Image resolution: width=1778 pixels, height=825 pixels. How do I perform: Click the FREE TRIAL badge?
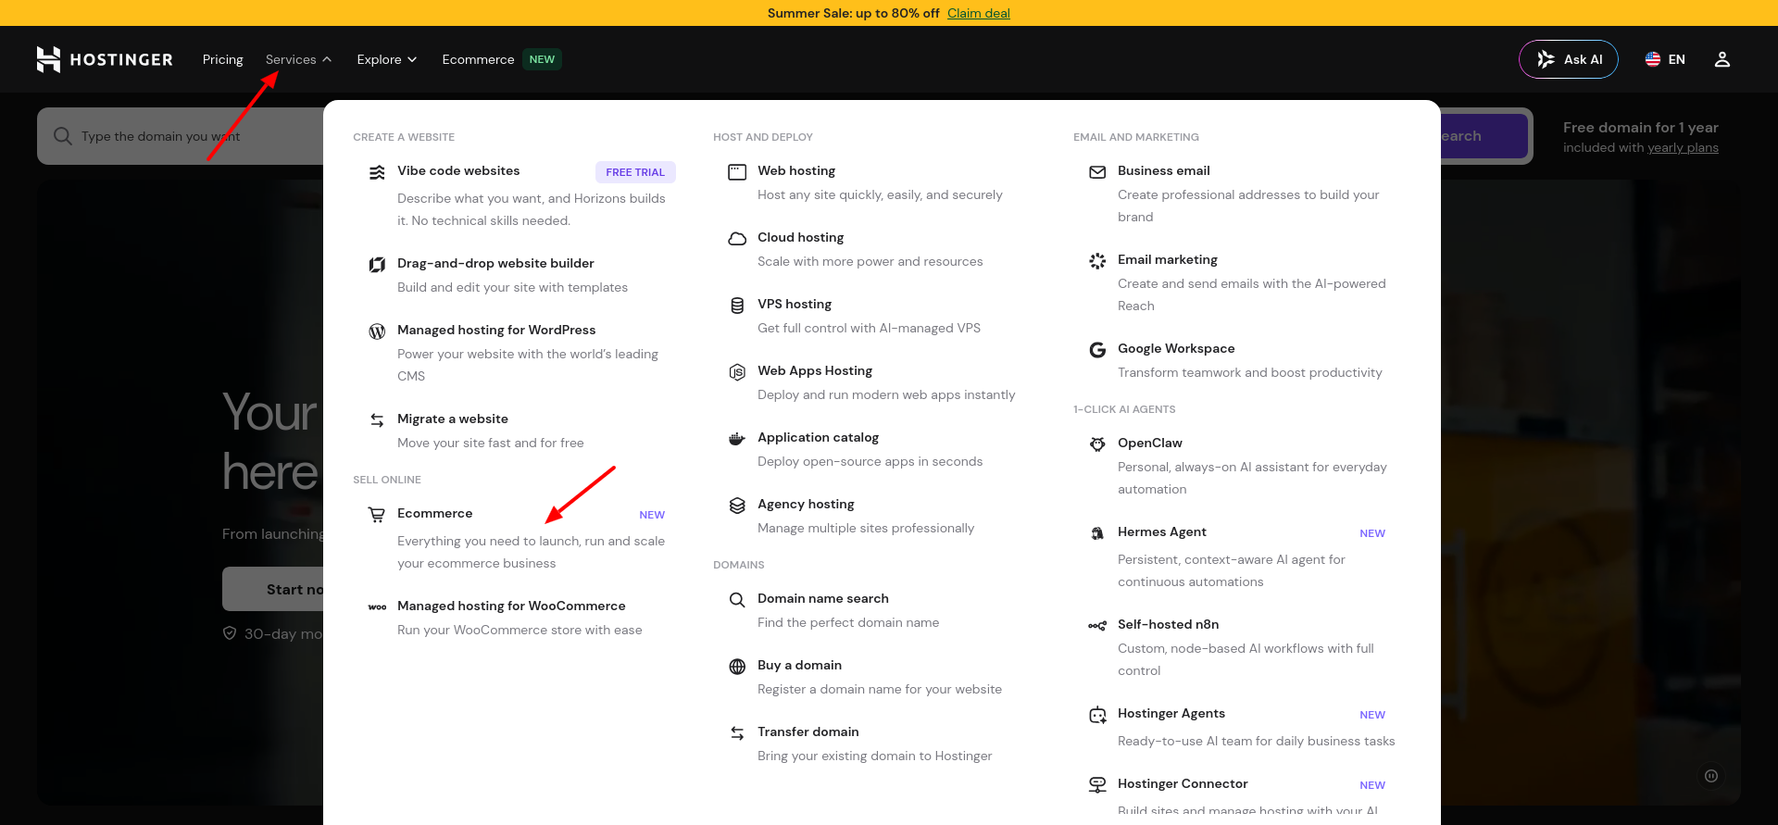(x=635, y=172)
